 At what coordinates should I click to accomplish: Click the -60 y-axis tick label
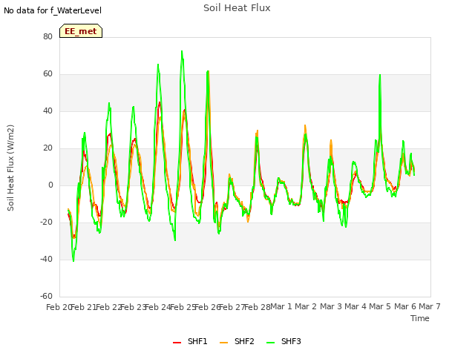coord(46,296)
